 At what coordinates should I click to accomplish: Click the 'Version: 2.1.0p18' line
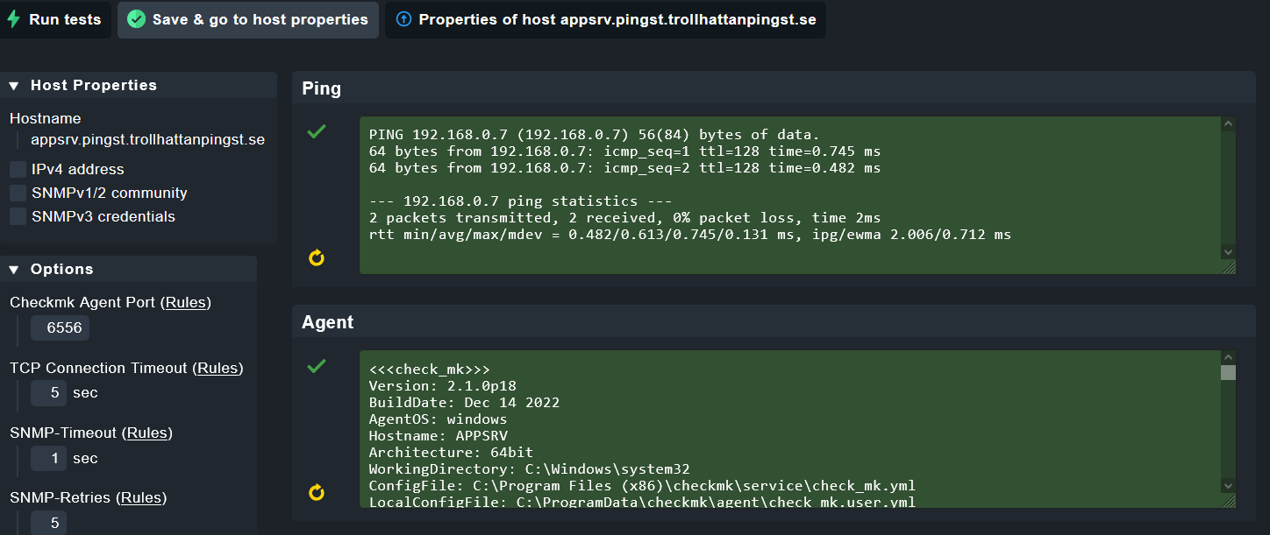click(442, 386)
